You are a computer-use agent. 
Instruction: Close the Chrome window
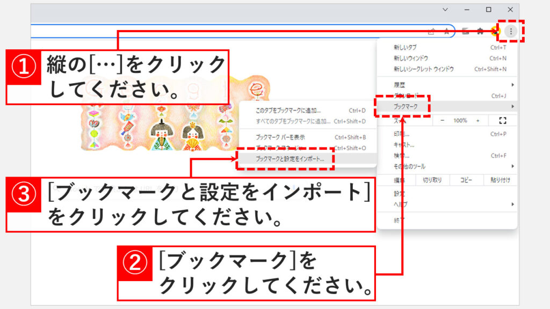(510, 10)
